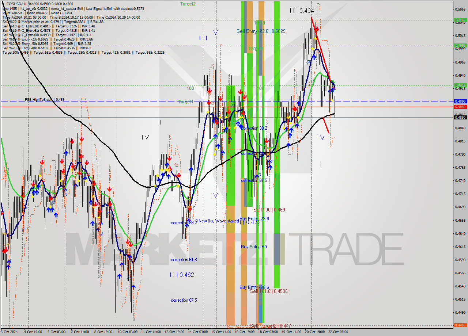The height and width of the screenshot is (336, 468).
Task: Click the '16 Oct 19:00' time axis label
Action: (244, 332)
